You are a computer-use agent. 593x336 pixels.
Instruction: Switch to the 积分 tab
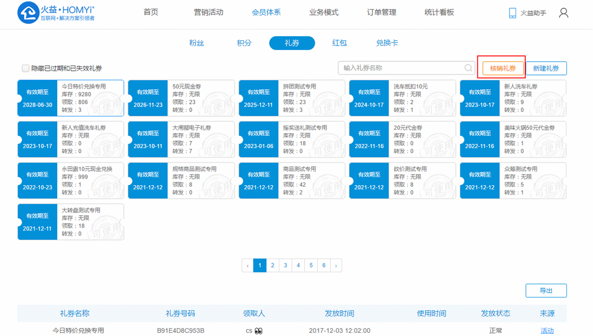244,43
